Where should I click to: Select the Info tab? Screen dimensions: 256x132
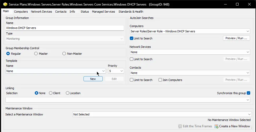(x=72, y=12)
